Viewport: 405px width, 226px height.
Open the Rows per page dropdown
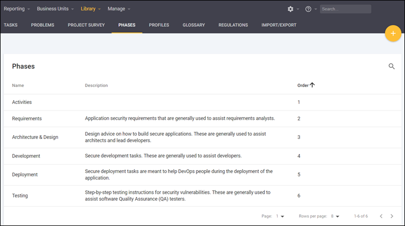tap(335, 216)
